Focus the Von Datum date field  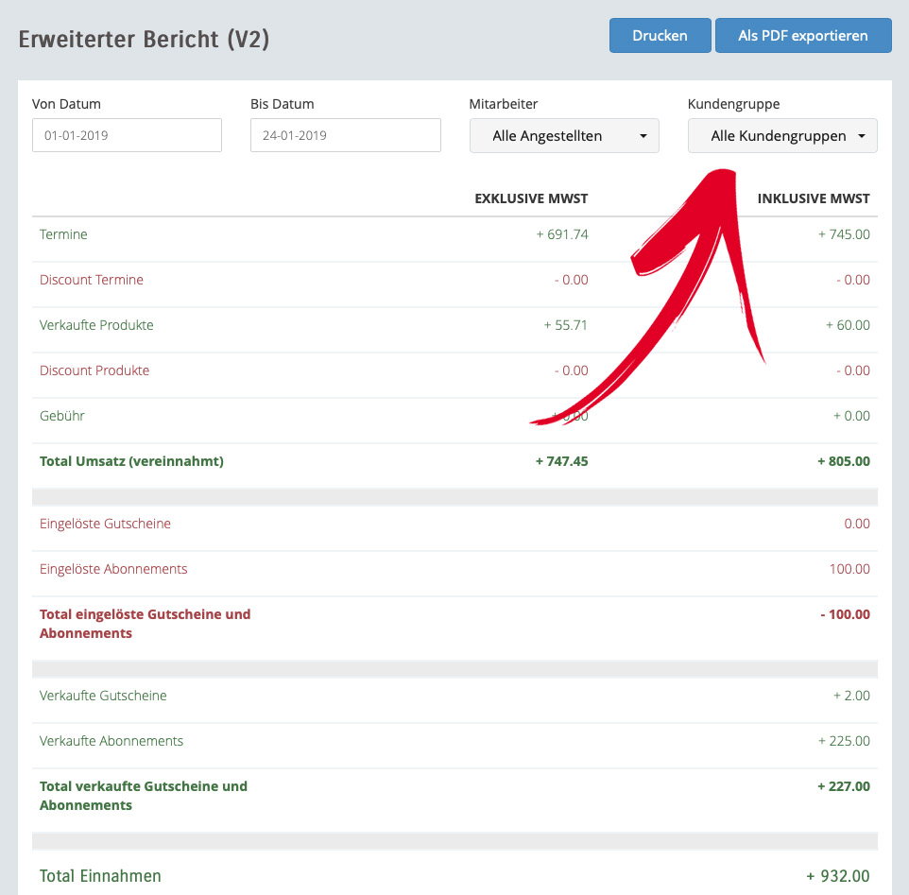(127, 135)
